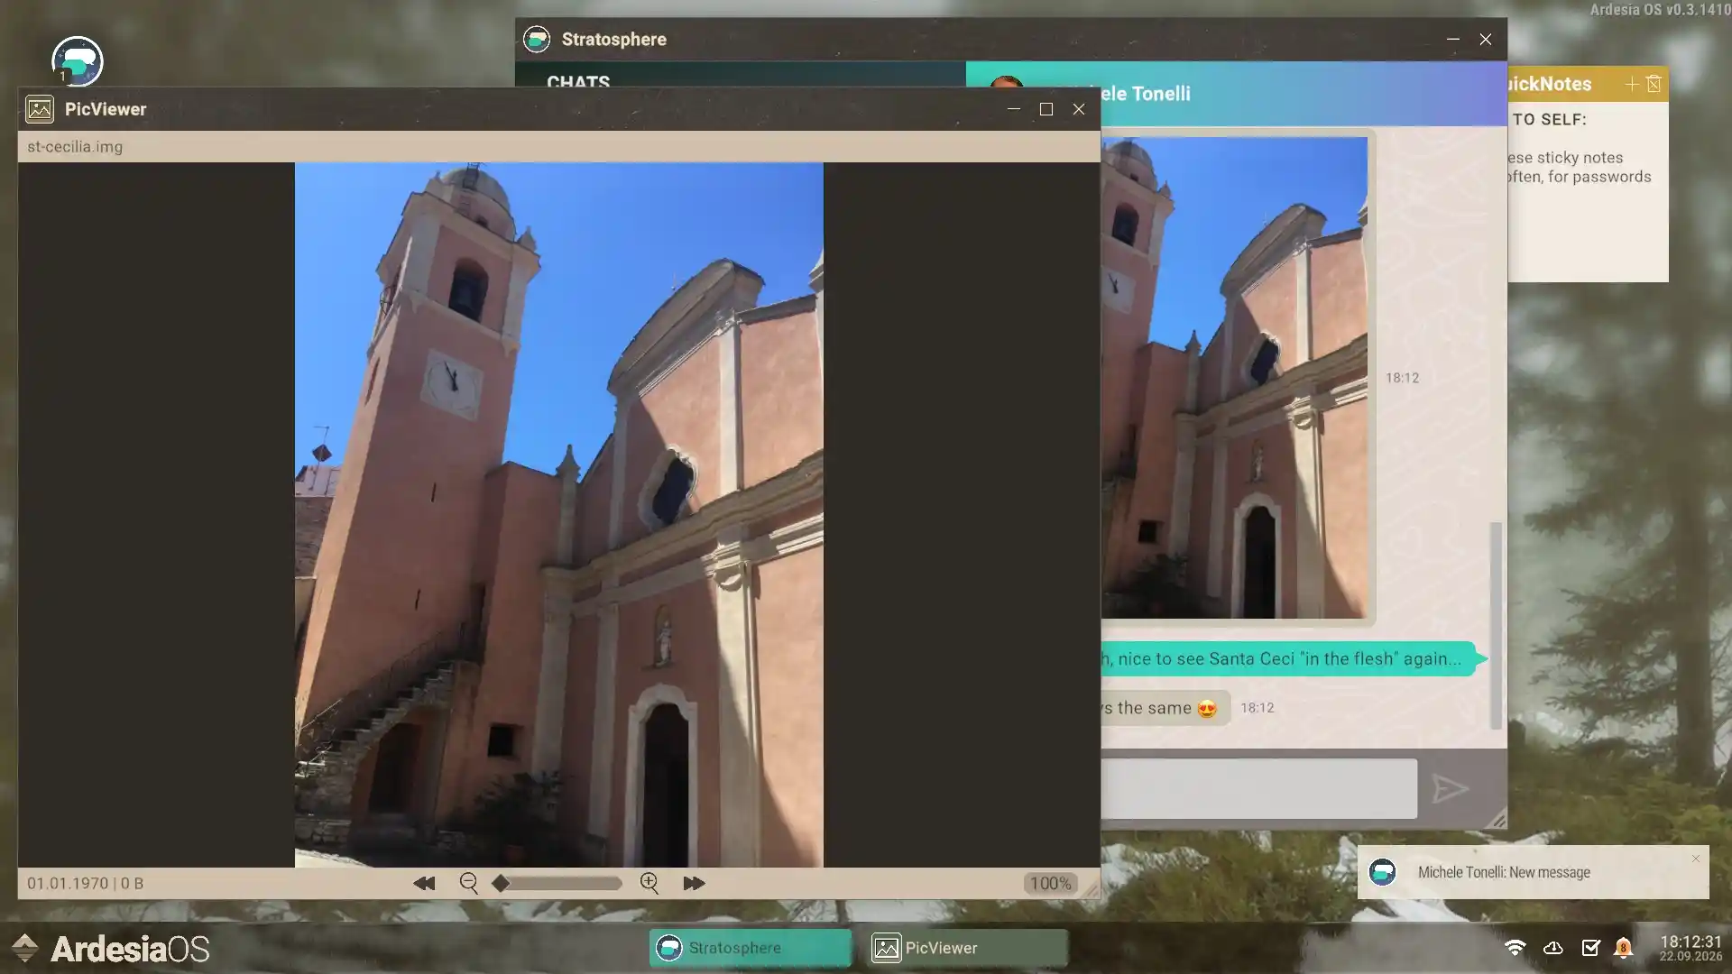1732x974 pixels.
Task: Go to the previous image in PicViewer
Action: pos(424,884)
